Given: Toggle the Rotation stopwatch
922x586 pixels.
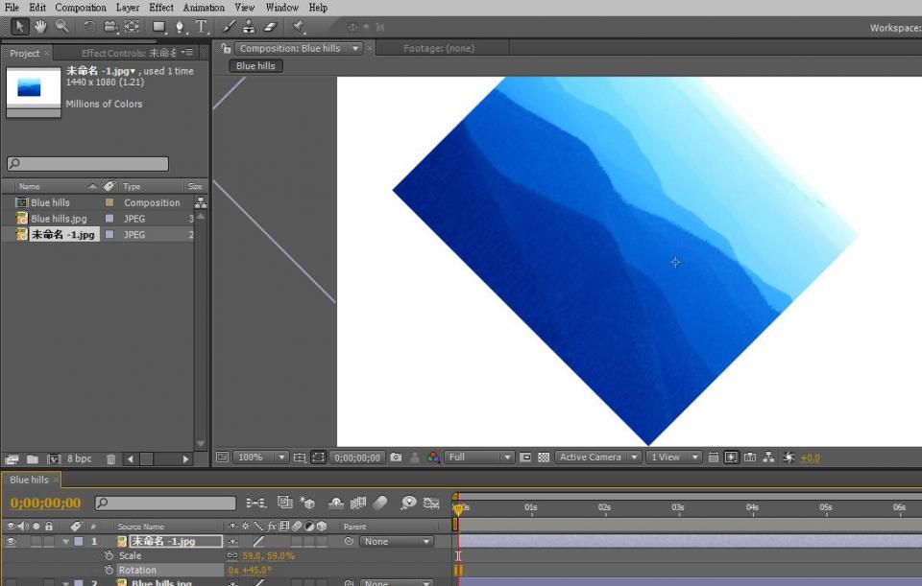Looking at the screenshot, I should 109,570.
